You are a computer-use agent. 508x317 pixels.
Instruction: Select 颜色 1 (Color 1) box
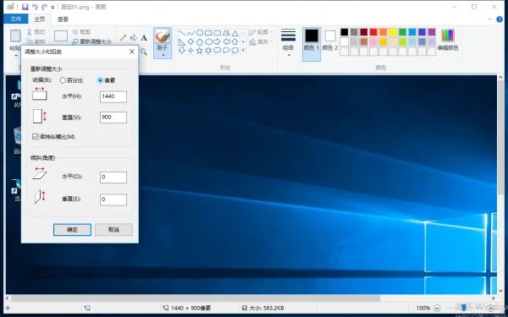(x=312, y=44)
